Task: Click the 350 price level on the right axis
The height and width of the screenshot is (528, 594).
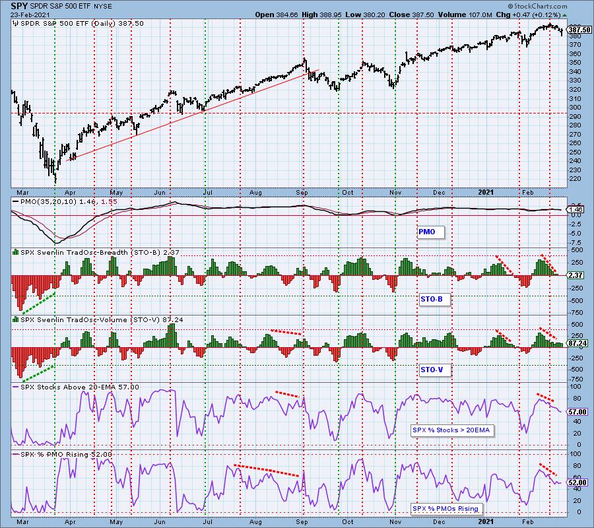Action: (575, 63)
